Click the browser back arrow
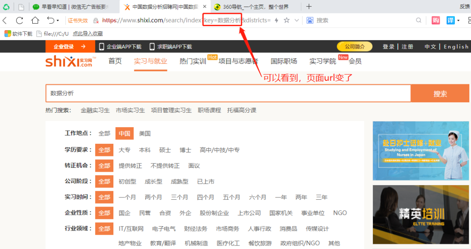 (5, 21)
